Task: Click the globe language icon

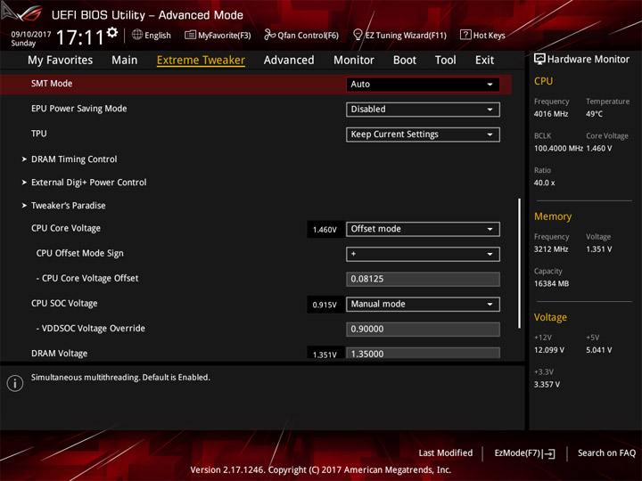Action: click(x=137, y=35)
